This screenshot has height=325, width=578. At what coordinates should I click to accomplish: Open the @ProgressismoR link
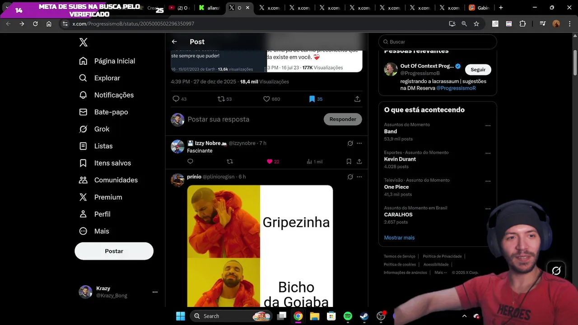[x=456, y=88]
